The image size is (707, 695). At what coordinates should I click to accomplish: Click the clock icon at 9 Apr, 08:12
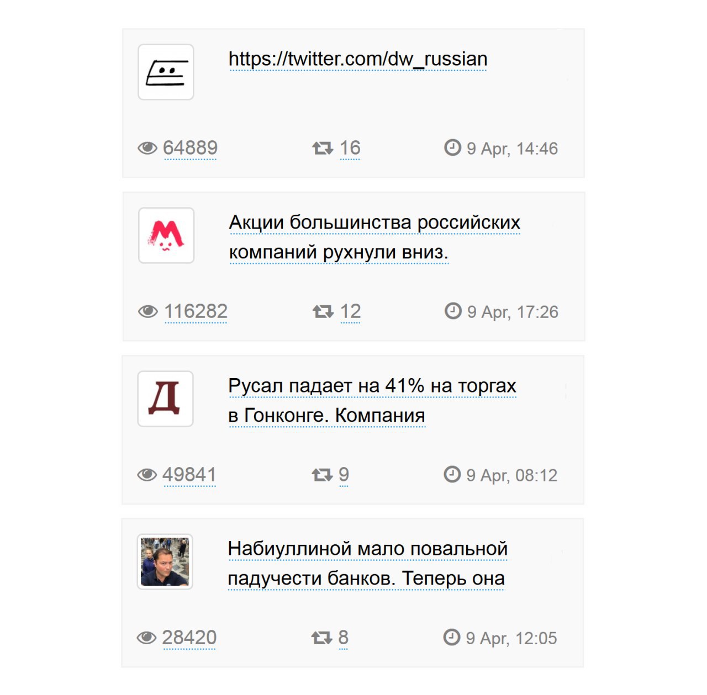[452, 474]
